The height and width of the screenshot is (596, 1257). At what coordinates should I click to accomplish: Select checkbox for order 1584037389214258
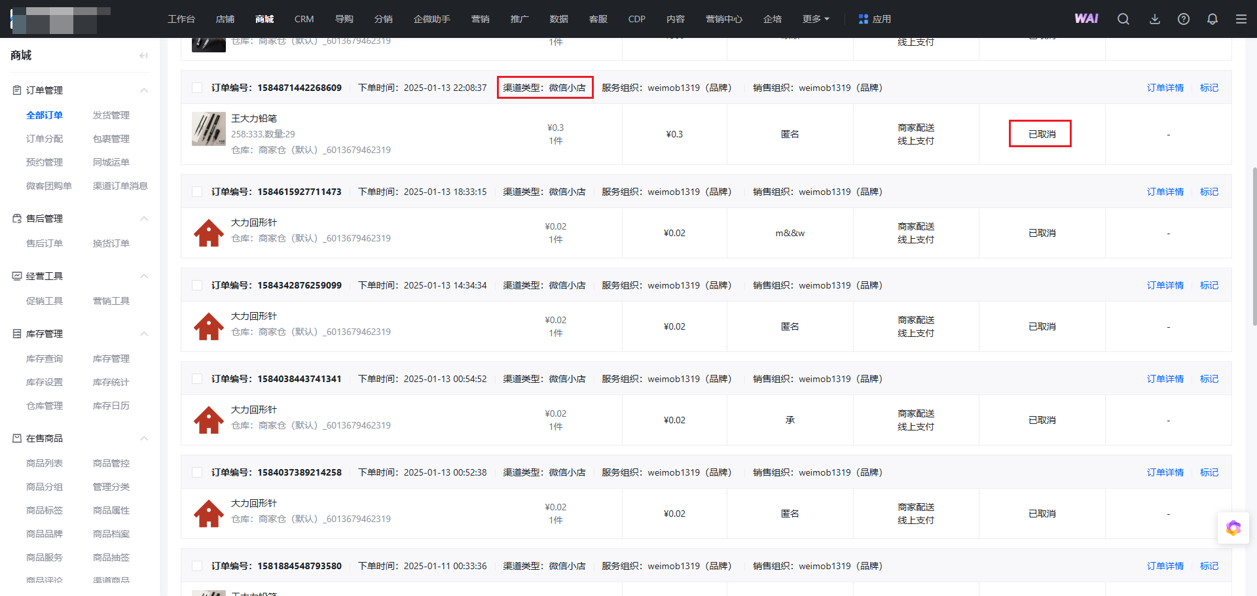[197, 472]
